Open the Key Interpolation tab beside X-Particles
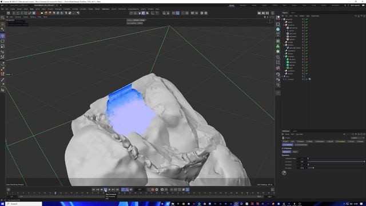 click(x=301, y=145)
